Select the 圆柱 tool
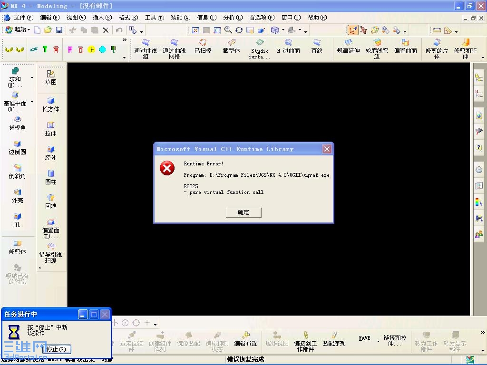The width and height of the screenshot is (487, 365). tap(50, 178)
